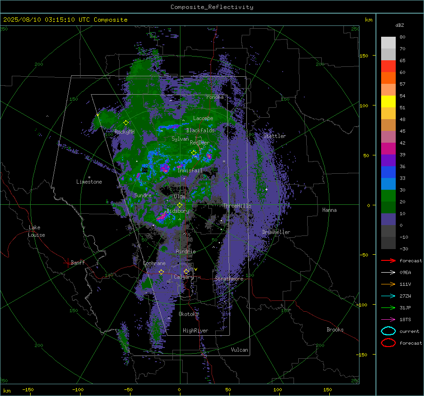Select the red 60-65 dBZ swatch
The height and width of the screenshot is (396, 424).
(388, 66)
